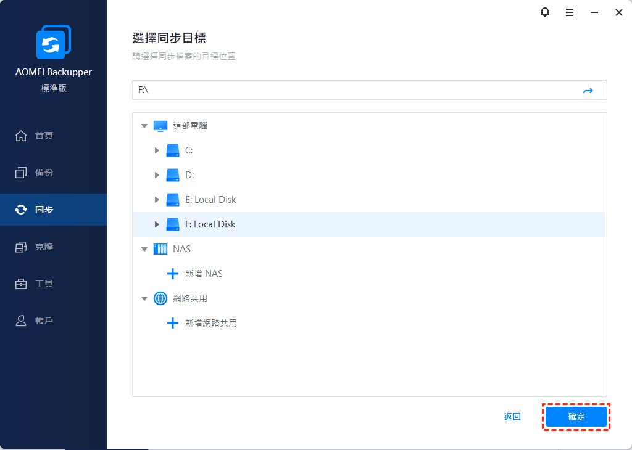Expand the C: drive node
The width and height of the screenshot is (632, 450).
157,150
